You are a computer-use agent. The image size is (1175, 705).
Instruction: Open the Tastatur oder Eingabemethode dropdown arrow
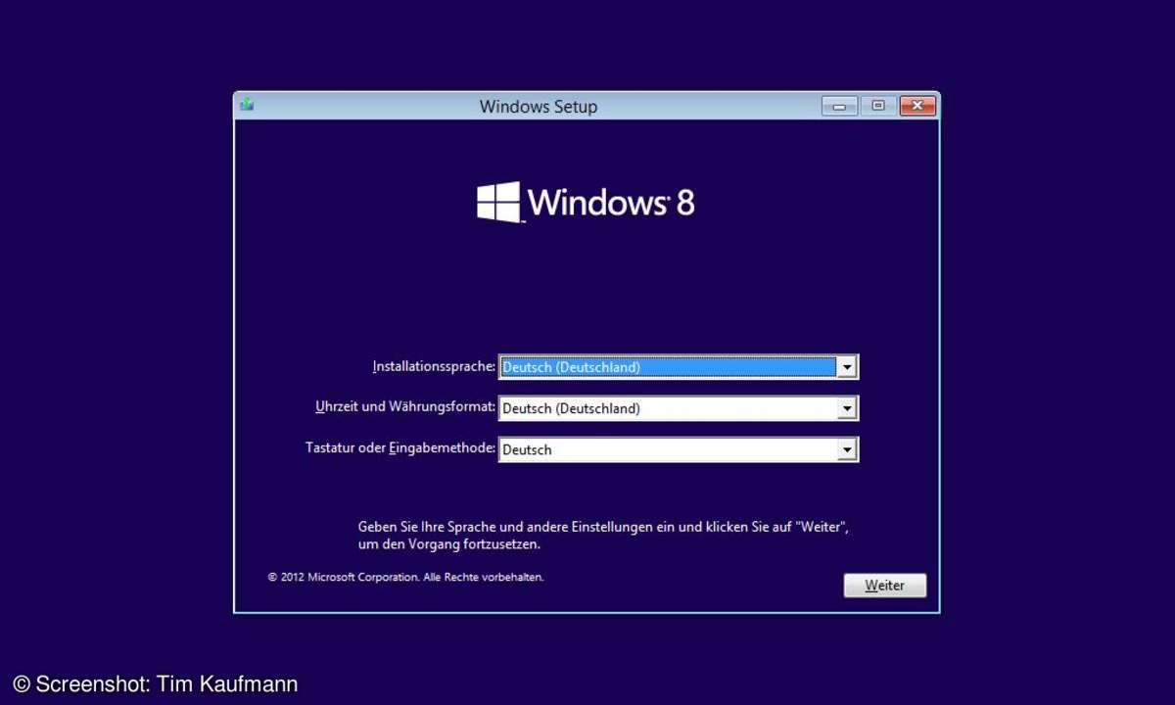[x=847, y=449]
